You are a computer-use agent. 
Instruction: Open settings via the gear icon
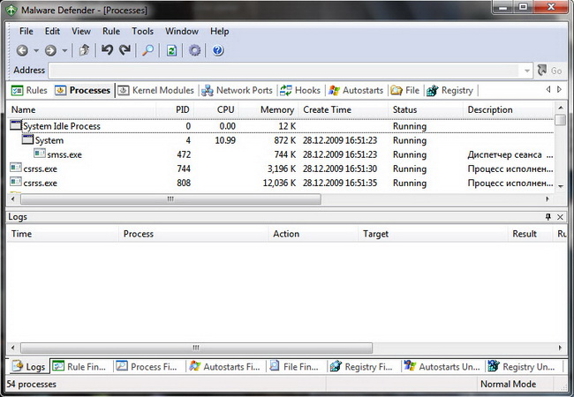[195, 51]
